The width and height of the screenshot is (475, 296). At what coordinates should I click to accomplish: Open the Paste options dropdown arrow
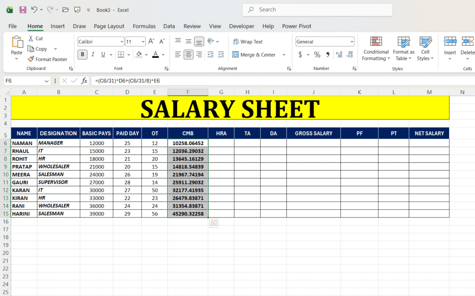tap(17, 59)
